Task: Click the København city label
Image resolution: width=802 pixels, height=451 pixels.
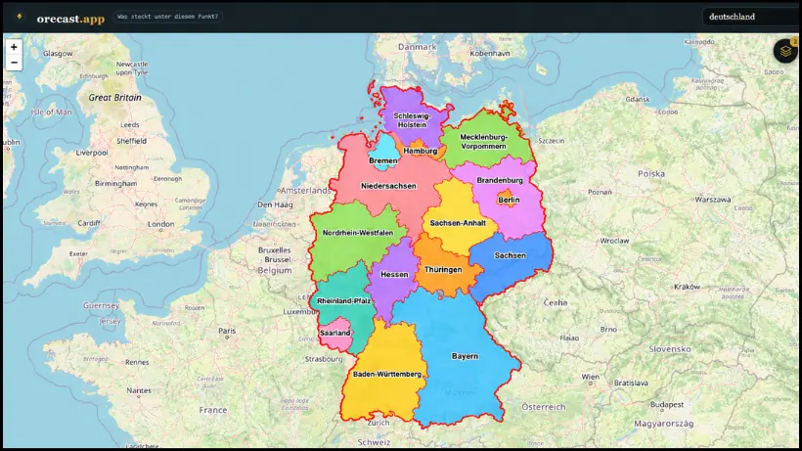Action: [490, 53]
